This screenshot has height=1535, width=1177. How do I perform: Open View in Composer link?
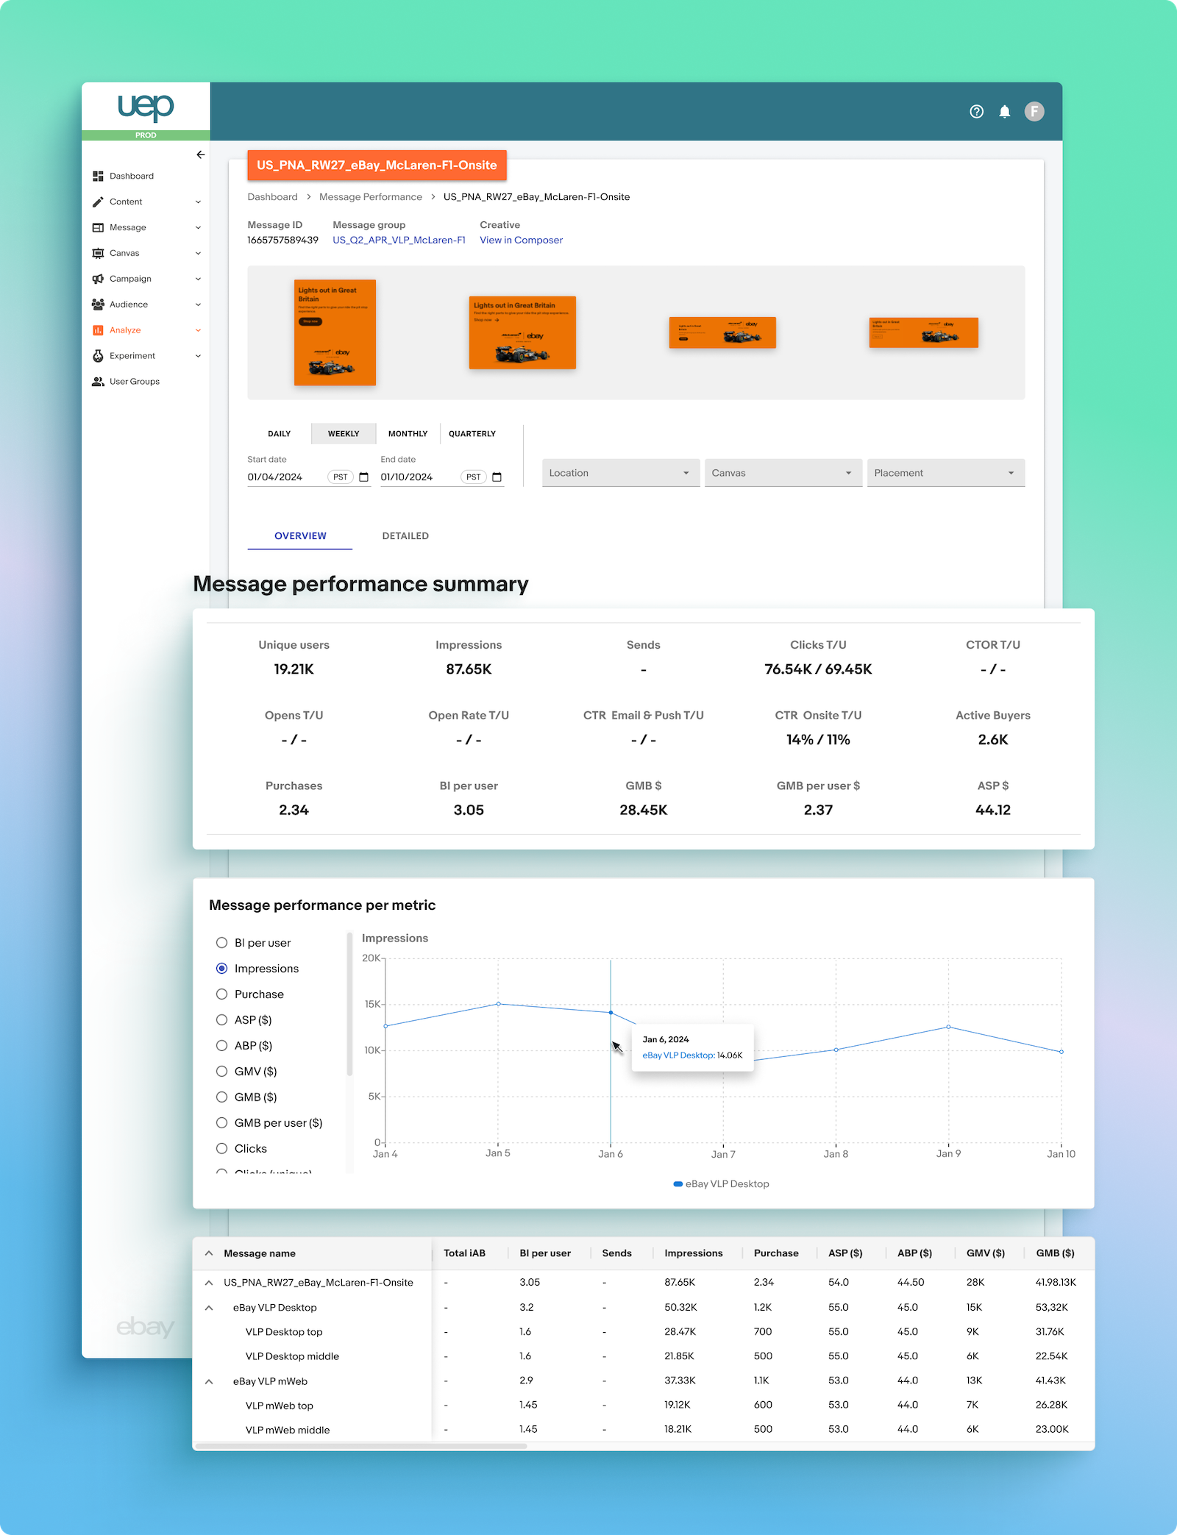click(x=521, y=241)
